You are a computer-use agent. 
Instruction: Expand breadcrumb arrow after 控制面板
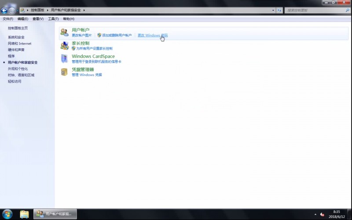(48, 10)
